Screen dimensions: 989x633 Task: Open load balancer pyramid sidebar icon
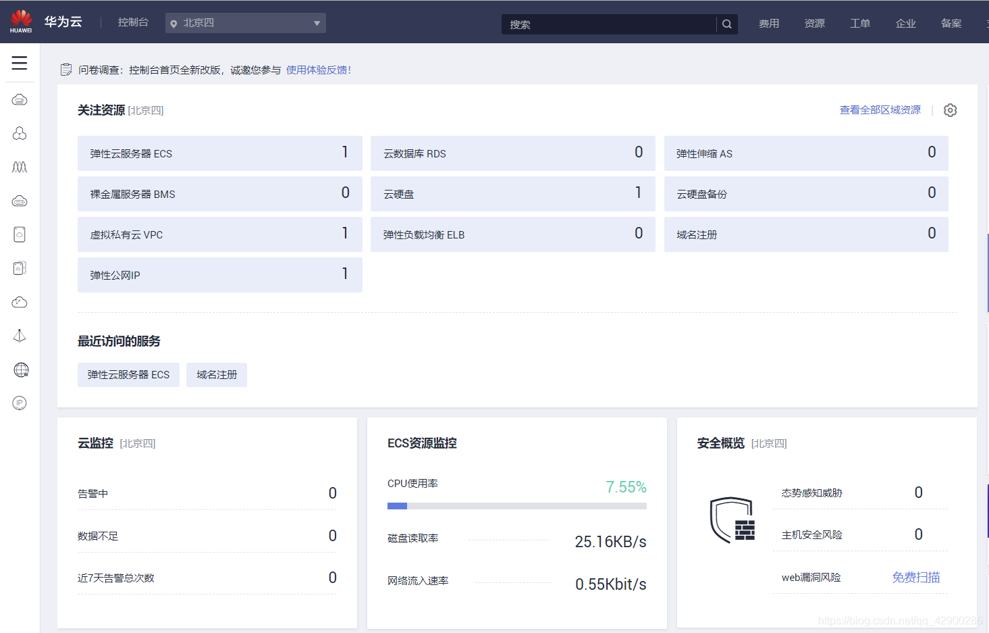point(20,336)
